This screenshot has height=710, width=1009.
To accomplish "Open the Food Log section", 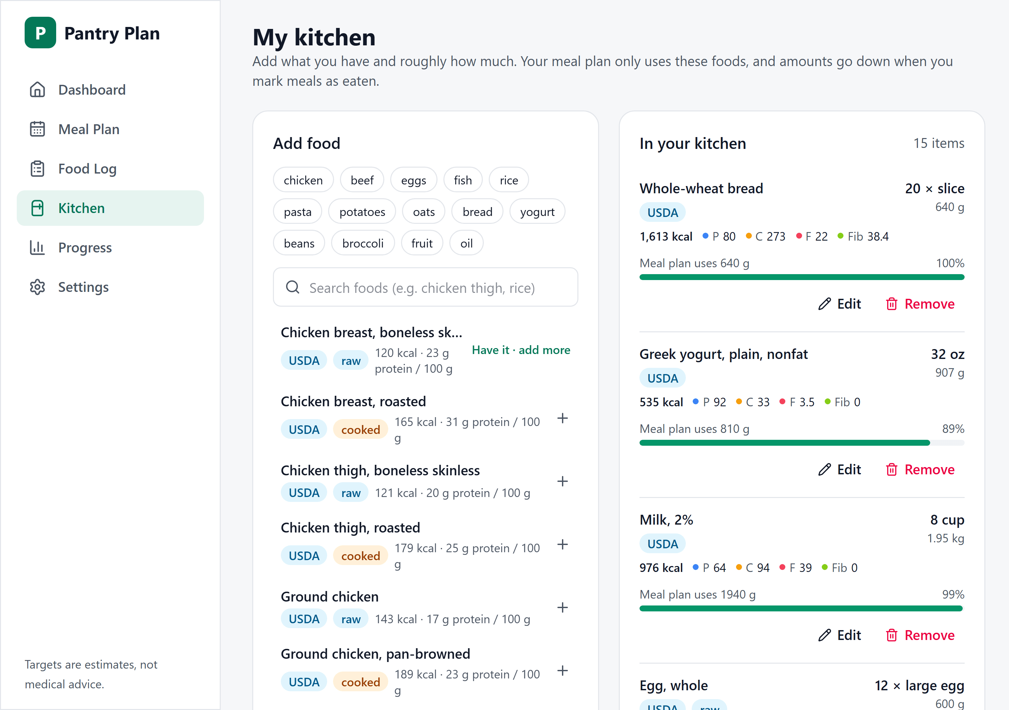I will pyautogui.click(x=110, y=169).
